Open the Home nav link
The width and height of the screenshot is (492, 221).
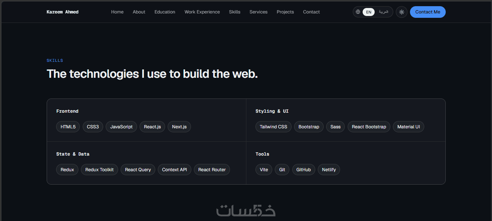coord(117,12)
